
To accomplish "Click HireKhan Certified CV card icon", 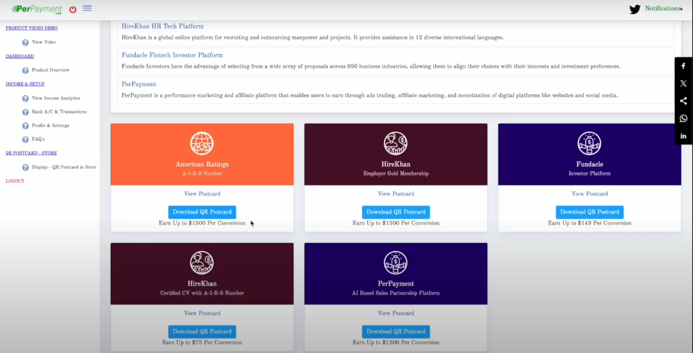I will [x=202, y=262].
